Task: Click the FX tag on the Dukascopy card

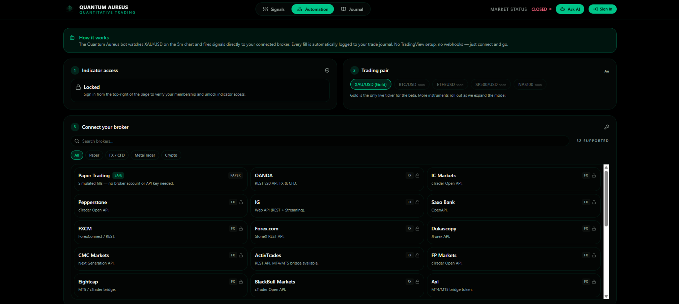Action: (586, 228)
